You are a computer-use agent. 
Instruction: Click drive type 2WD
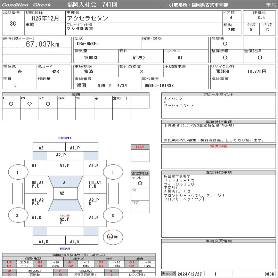(231, 30)
